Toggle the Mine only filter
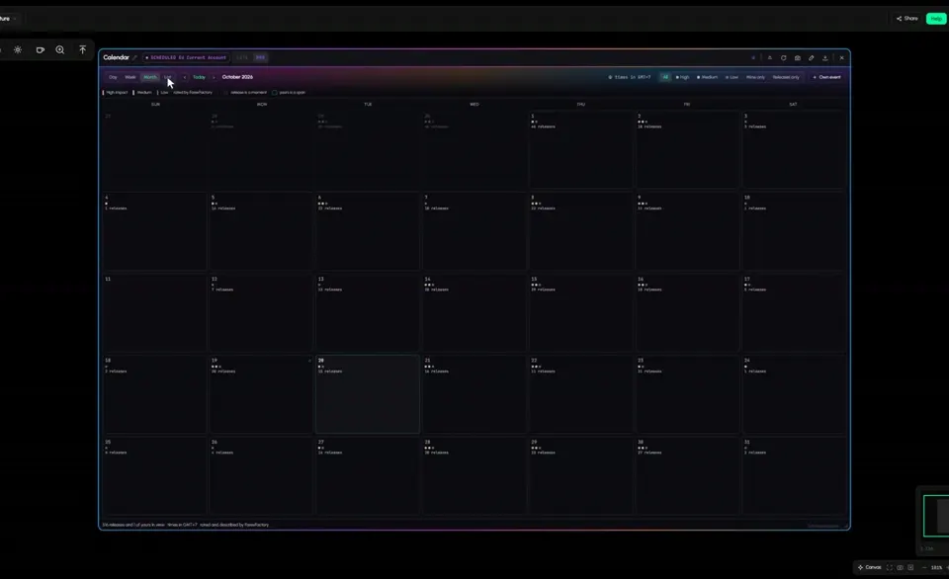 coord(755,77)
